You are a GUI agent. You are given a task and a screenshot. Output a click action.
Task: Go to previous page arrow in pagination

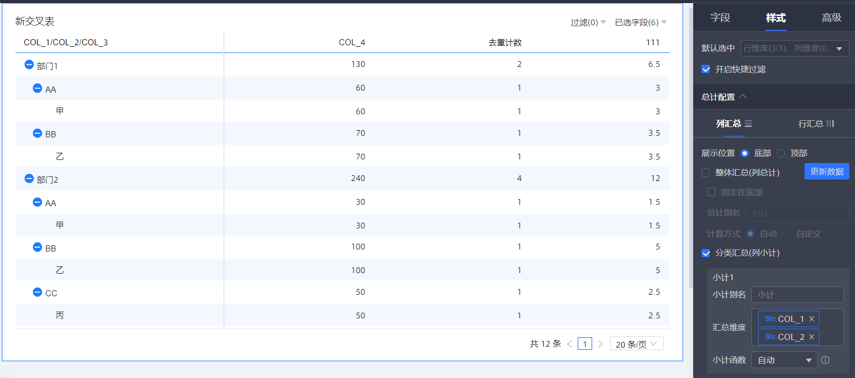[569, 344]
